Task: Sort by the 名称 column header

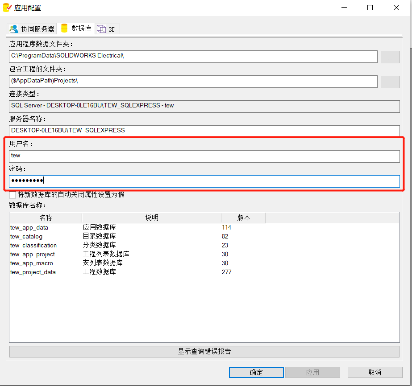Action: pyautogui.click(x=46, y=218)
